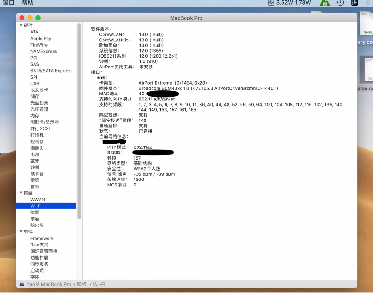This screenshot has width=373, height=293.
Task: Select the highlighted Wi-Fi sidebar entry
Action: pos(46,206)
